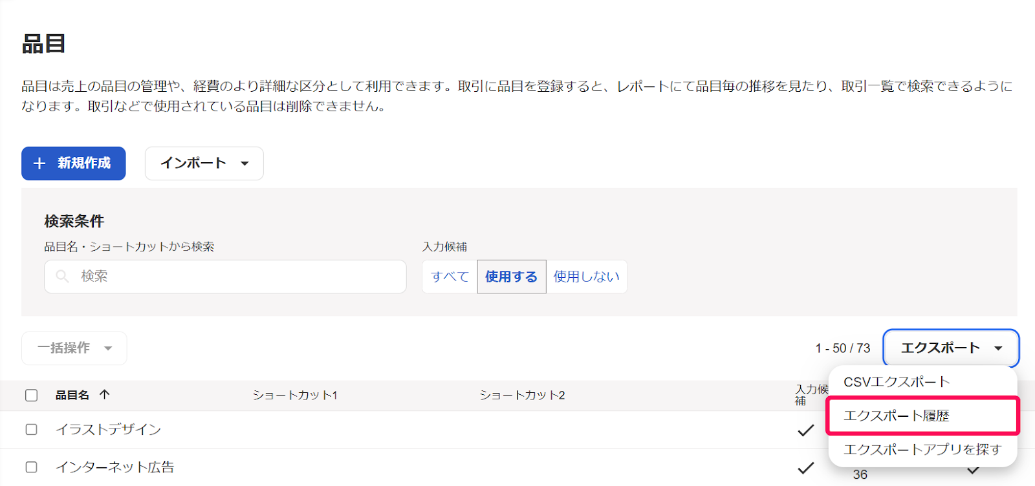Choose エクスポートアプリを探す menu entry
Image resolution: width=1035 pixels, height=486 pixels.
pyautogui.click(x=923, y=449)
